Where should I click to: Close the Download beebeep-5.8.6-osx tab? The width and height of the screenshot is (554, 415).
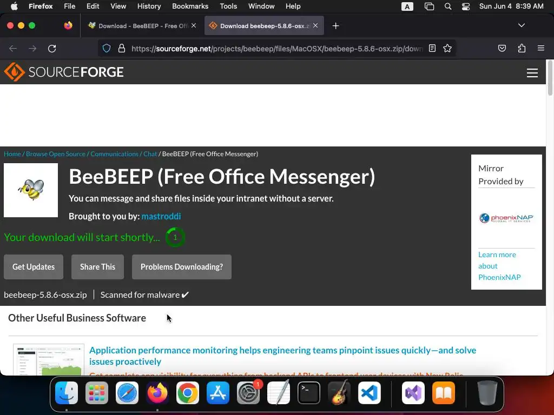click(315, 25)
